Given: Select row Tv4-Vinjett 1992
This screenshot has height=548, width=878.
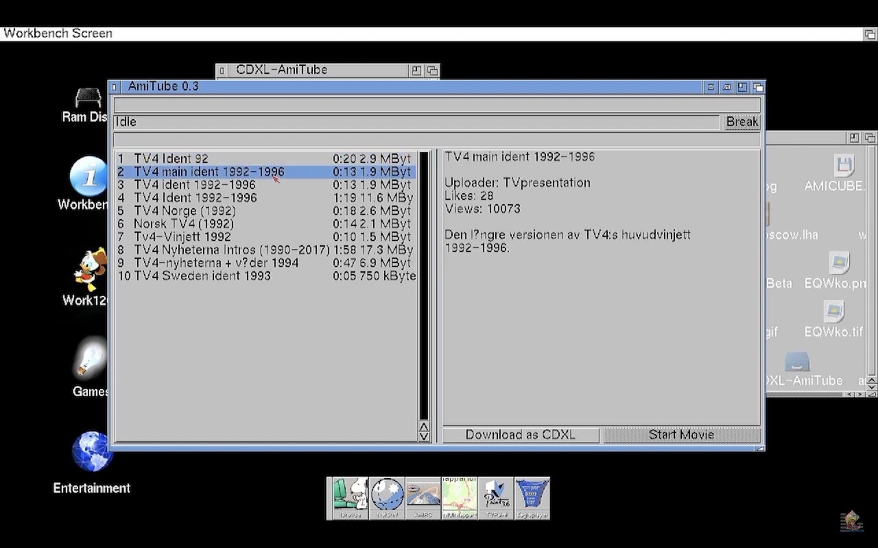Looking at the screenshot, I should click(265, 237).
